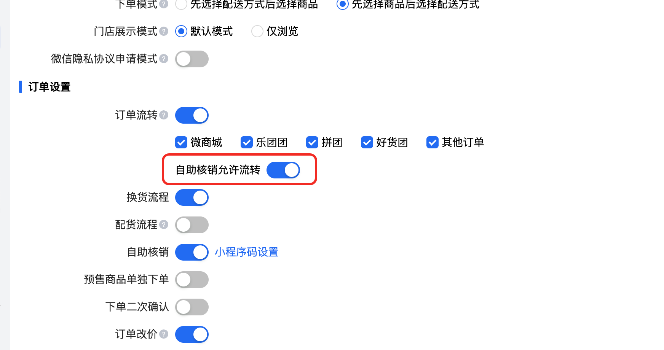Click help icon beside 订单流转

(x=164, y=115)
